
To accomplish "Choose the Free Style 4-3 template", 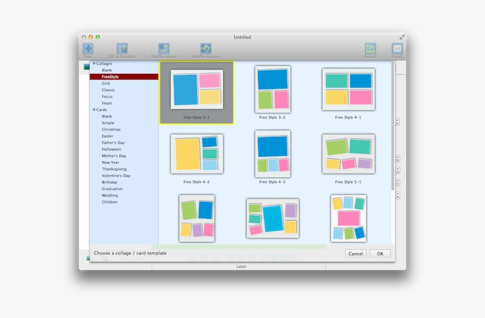I will coord(273,153).
